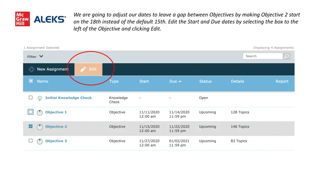Click the 146 Topics cell

tap(240, 127)
